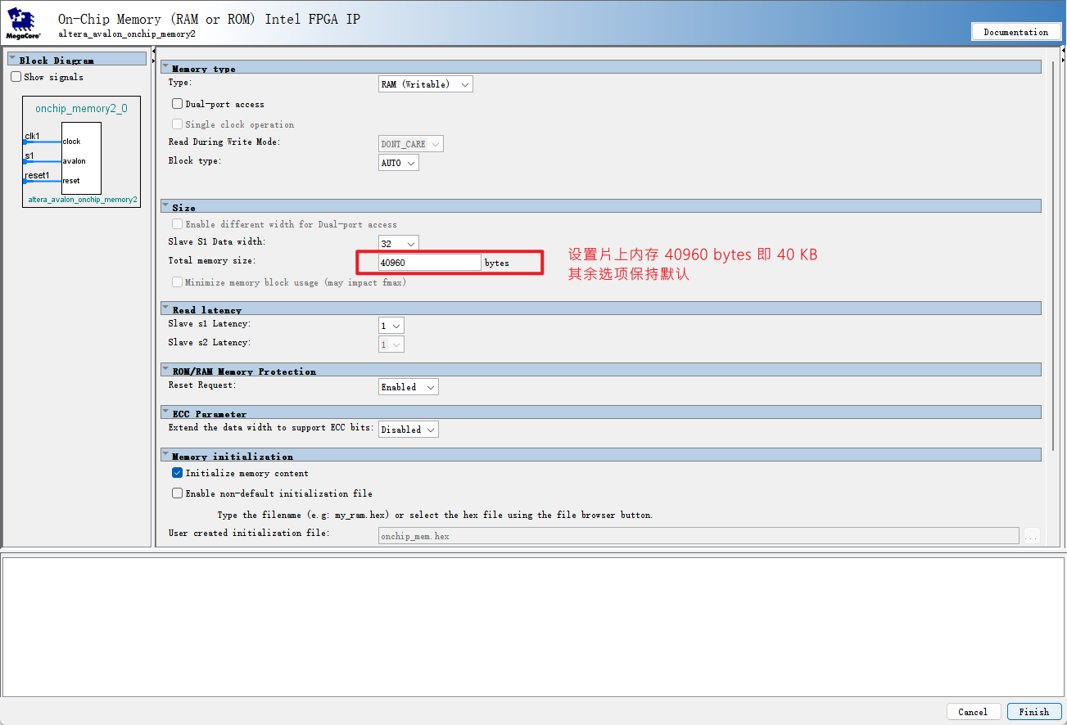Click the Total memory size field

point(430,263)
